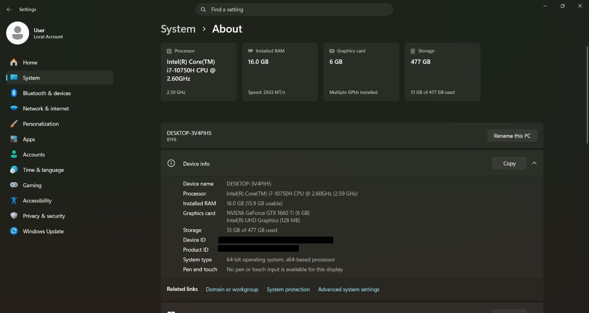This screenshot has width=589, height=313.
Task: Copy the device info
Action: coord(509,163)
